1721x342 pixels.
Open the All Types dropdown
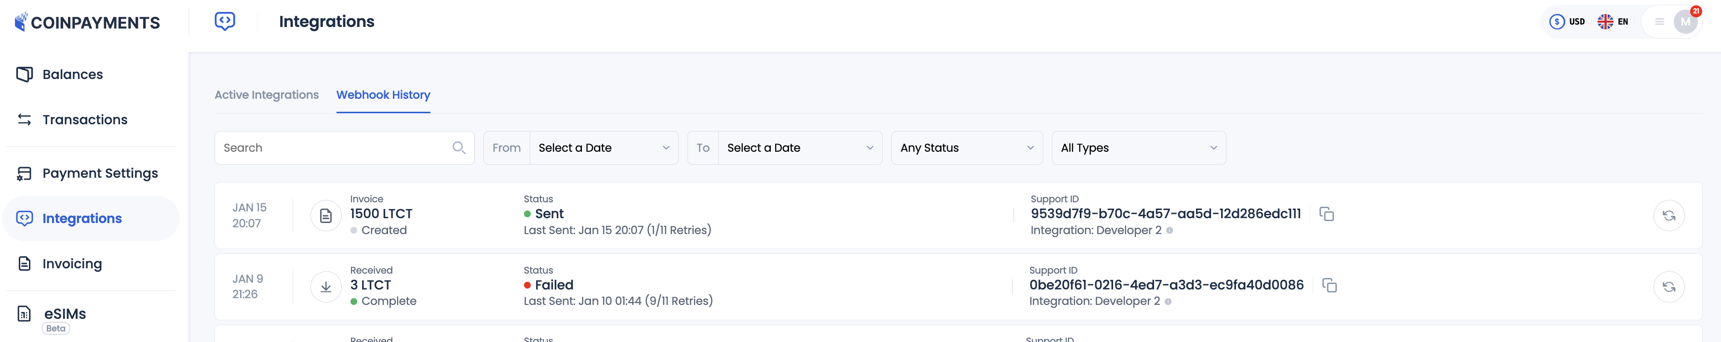coord(1139,147)
